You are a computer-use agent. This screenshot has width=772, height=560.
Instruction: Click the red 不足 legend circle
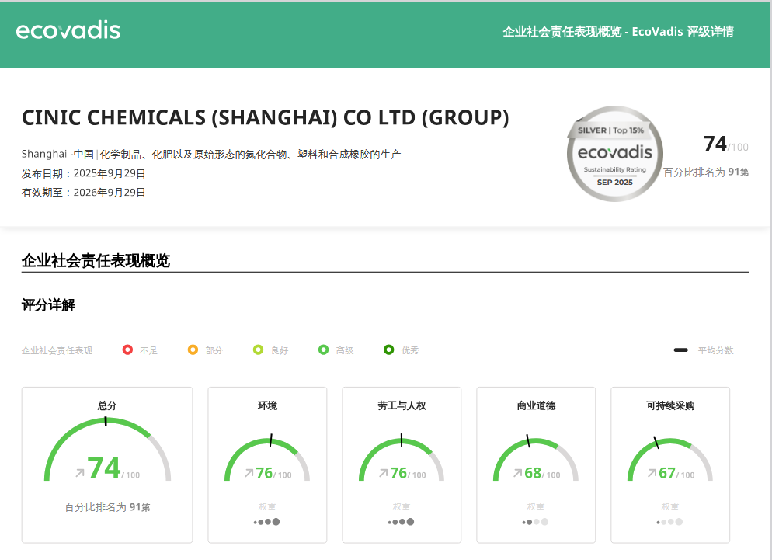coord(127,350)
